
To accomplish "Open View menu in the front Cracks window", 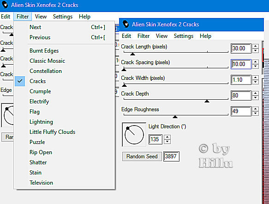I will tap(161, 36).
